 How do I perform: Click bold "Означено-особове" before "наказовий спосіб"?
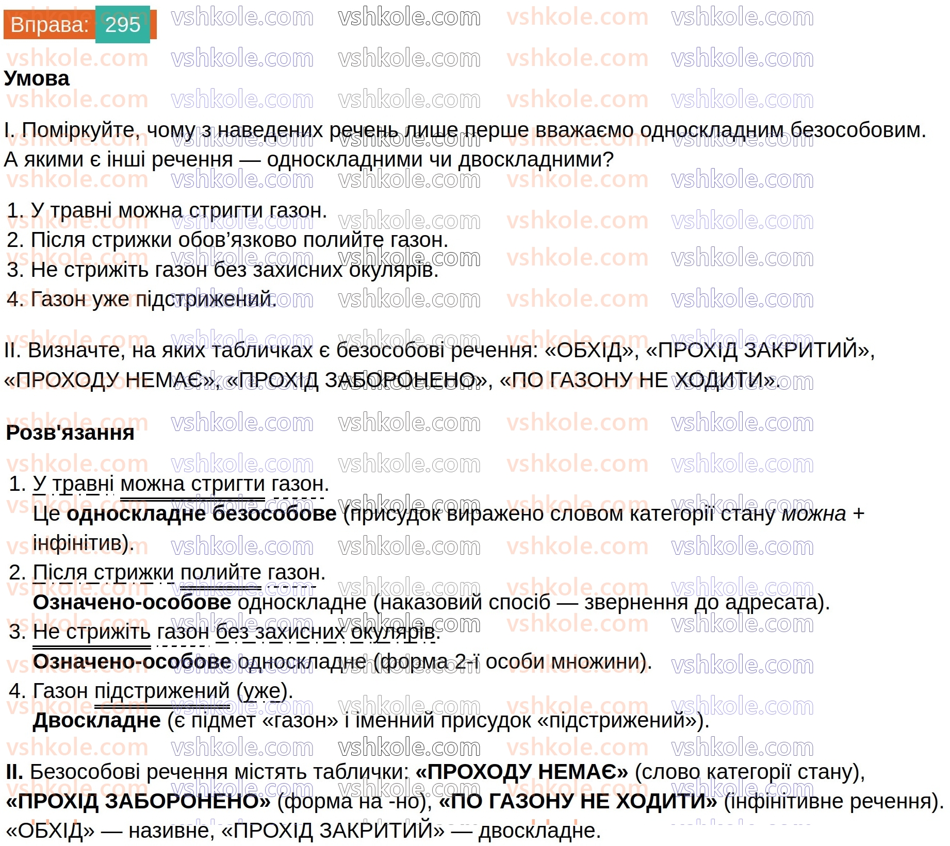click(132, 602)
